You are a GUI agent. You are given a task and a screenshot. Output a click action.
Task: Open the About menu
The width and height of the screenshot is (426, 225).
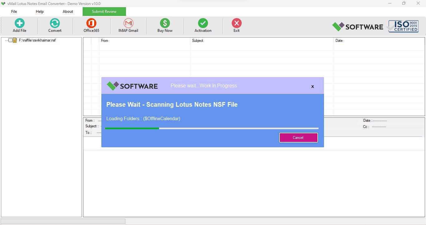[68, 12]
